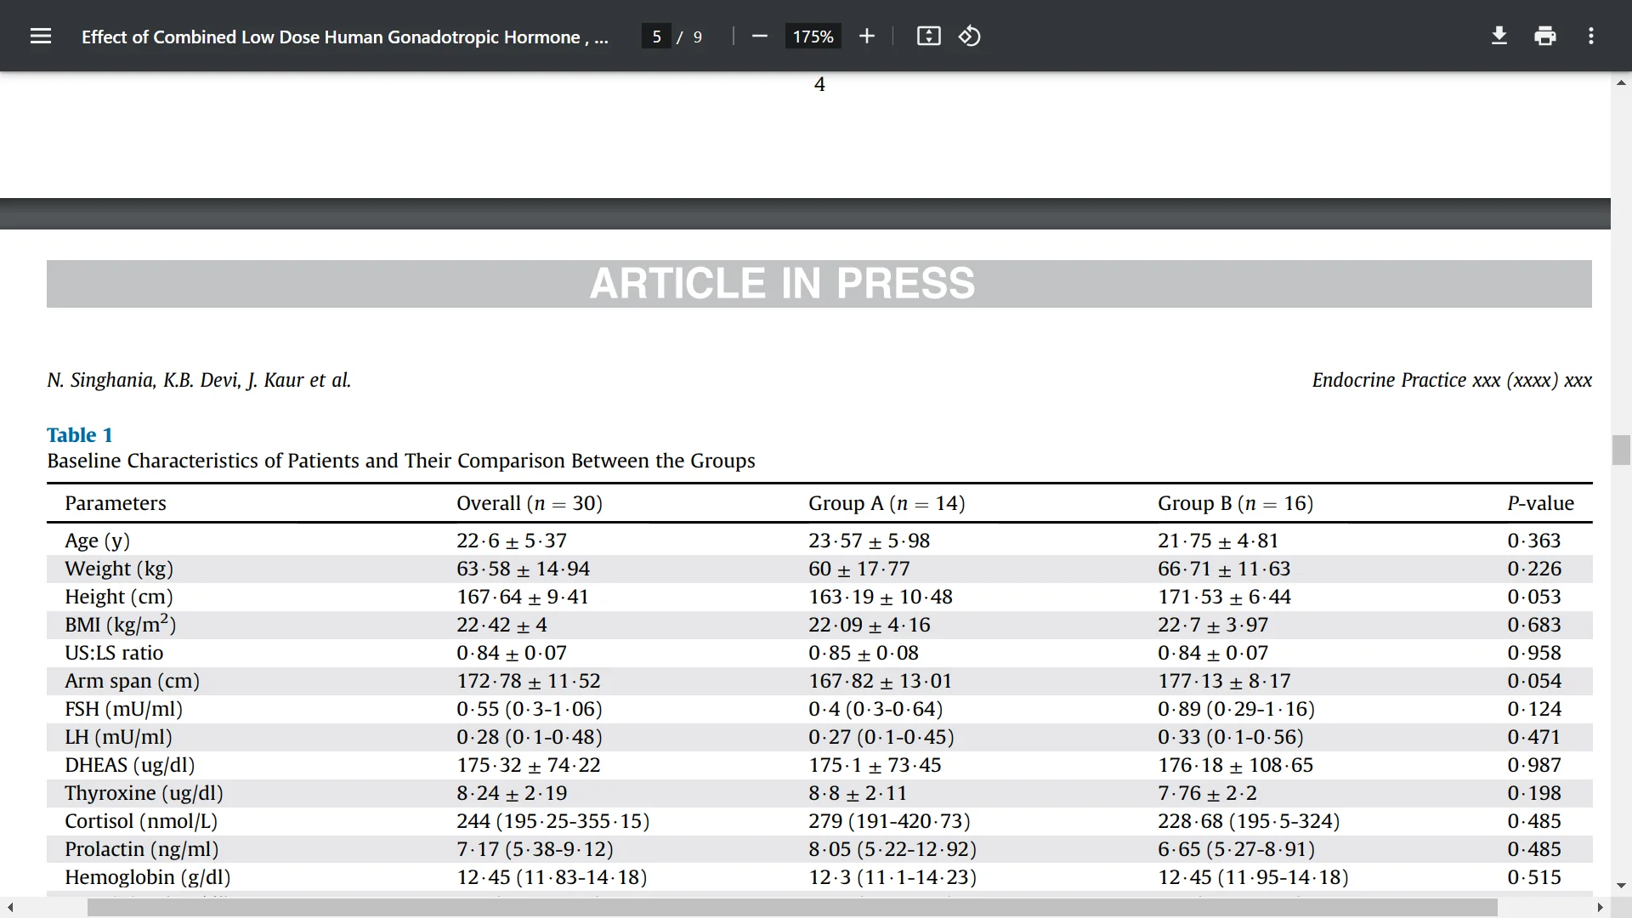Click the 0·363 P-value for Age
Image resolution: width=1632 pixels, height=918 pixels.
[x=1534, y=541]
